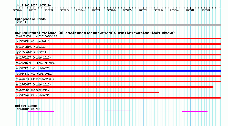Click the nsv517202 (Shaikh2009) label
The width and height of the screenshot is (228, 126).
tap(32, 95)
